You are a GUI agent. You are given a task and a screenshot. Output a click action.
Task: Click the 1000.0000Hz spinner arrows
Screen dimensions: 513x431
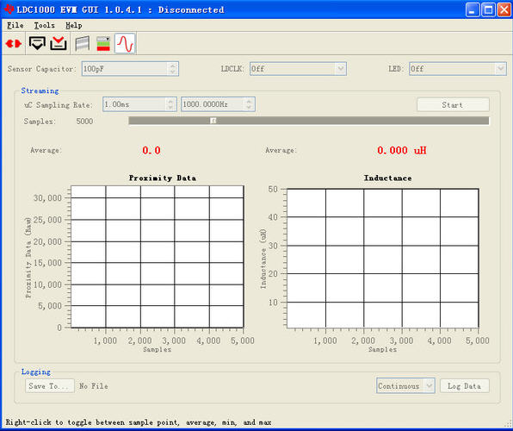click(x=249, y=104)
